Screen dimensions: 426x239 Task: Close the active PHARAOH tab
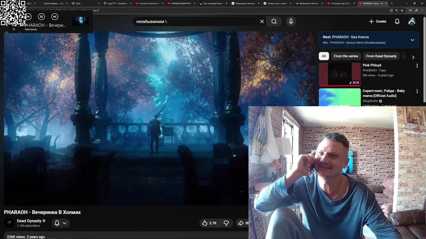386,3
